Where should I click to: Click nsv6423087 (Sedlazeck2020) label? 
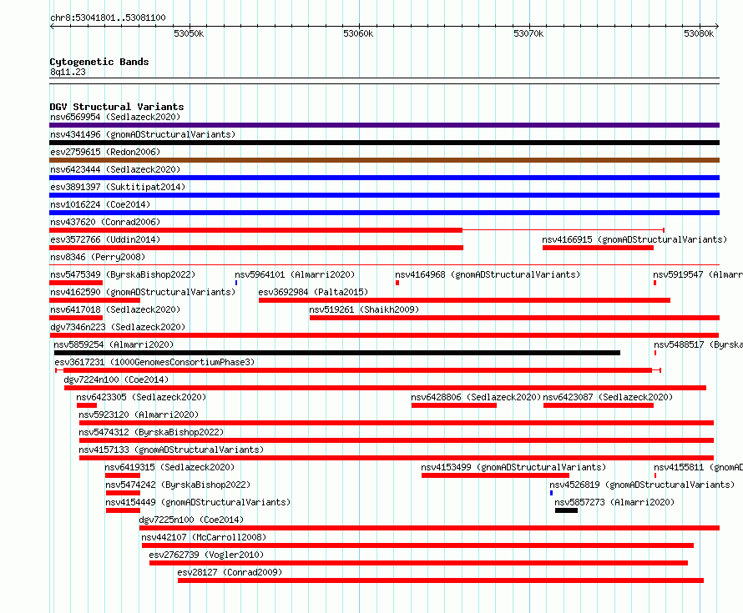coord(608,397)
